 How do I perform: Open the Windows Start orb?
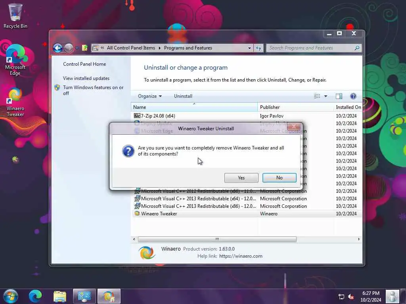click(x=11, y=296)
